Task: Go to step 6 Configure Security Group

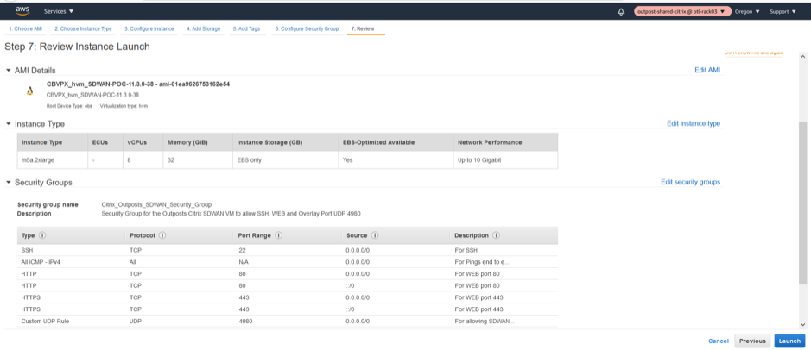Action: [x=307, y=29]
